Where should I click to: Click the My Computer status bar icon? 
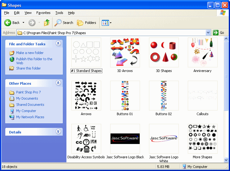184,166
